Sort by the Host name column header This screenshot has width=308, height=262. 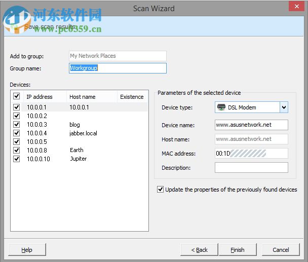coord(92,97)
